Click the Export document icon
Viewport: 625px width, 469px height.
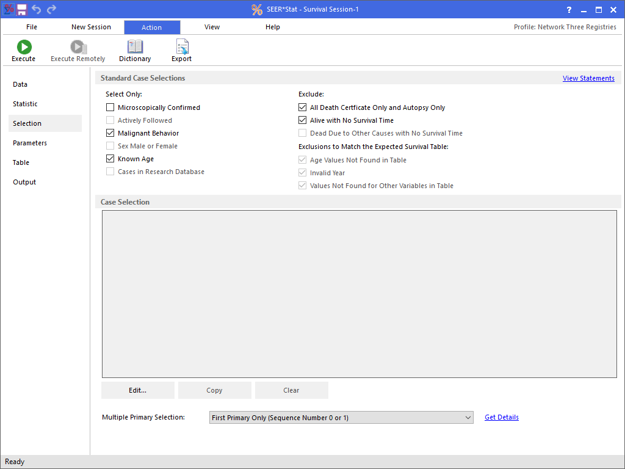181,47
